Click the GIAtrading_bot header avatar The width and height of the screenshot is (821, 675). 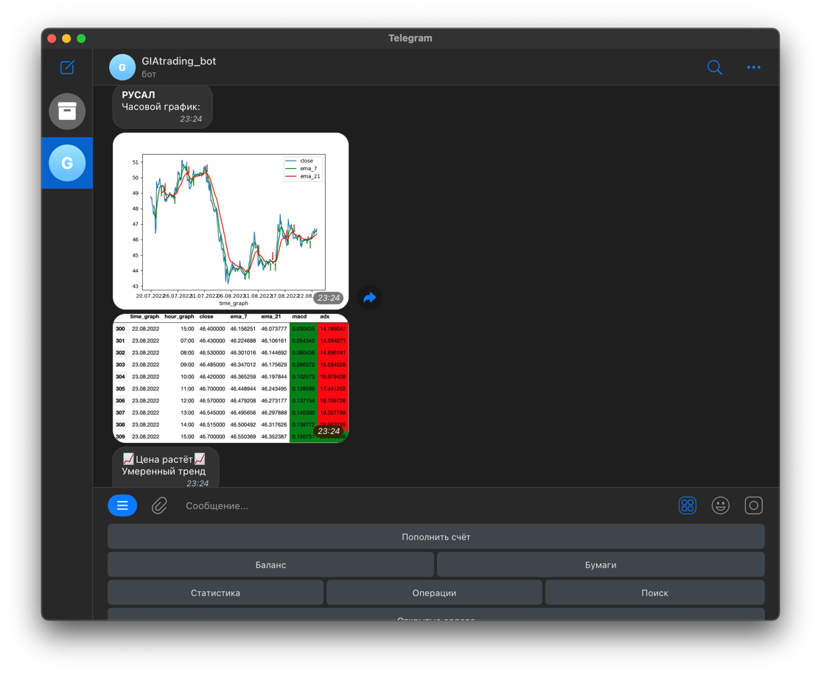(x=122, y=67)
